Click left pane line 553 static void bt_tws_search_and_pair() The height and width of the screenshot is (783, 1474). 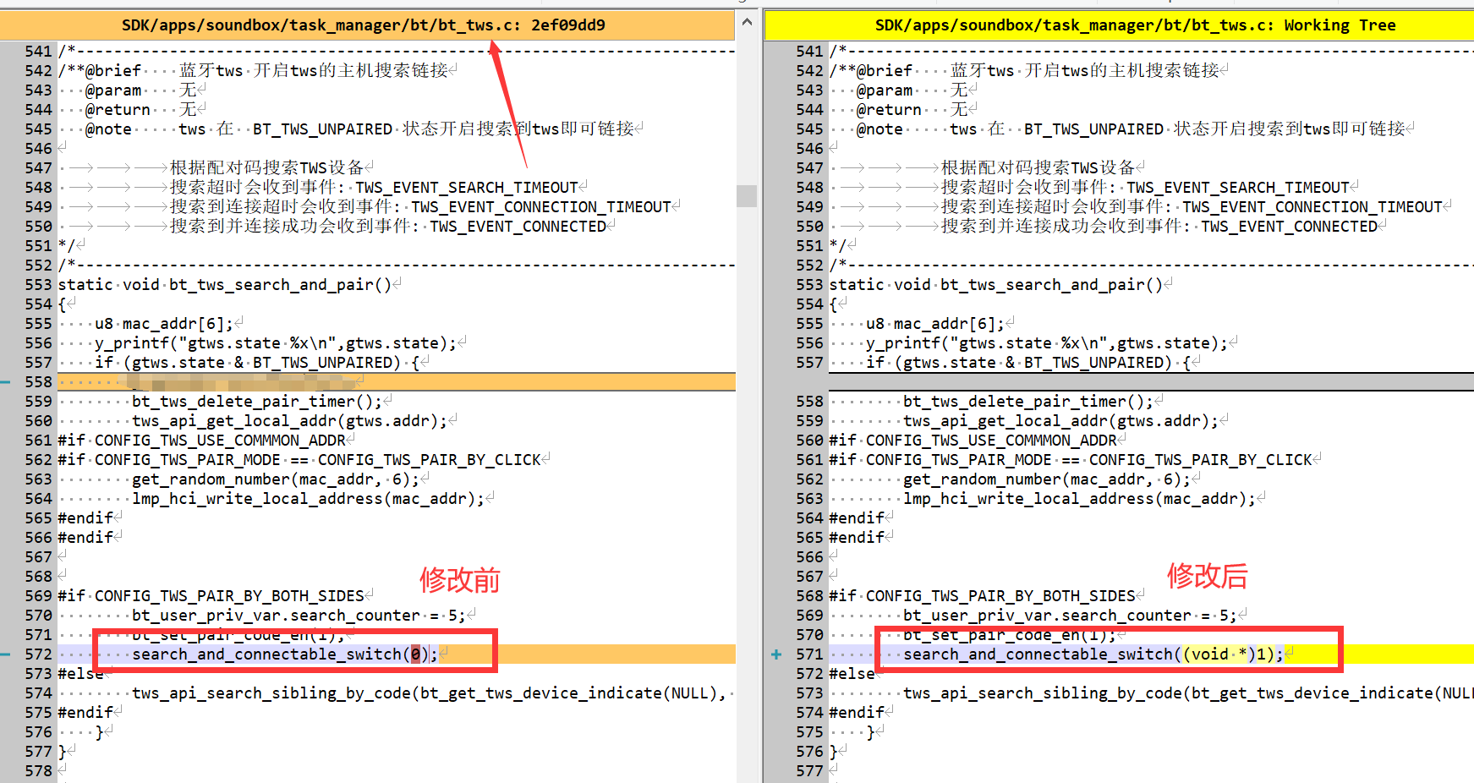tap(224, 285)
